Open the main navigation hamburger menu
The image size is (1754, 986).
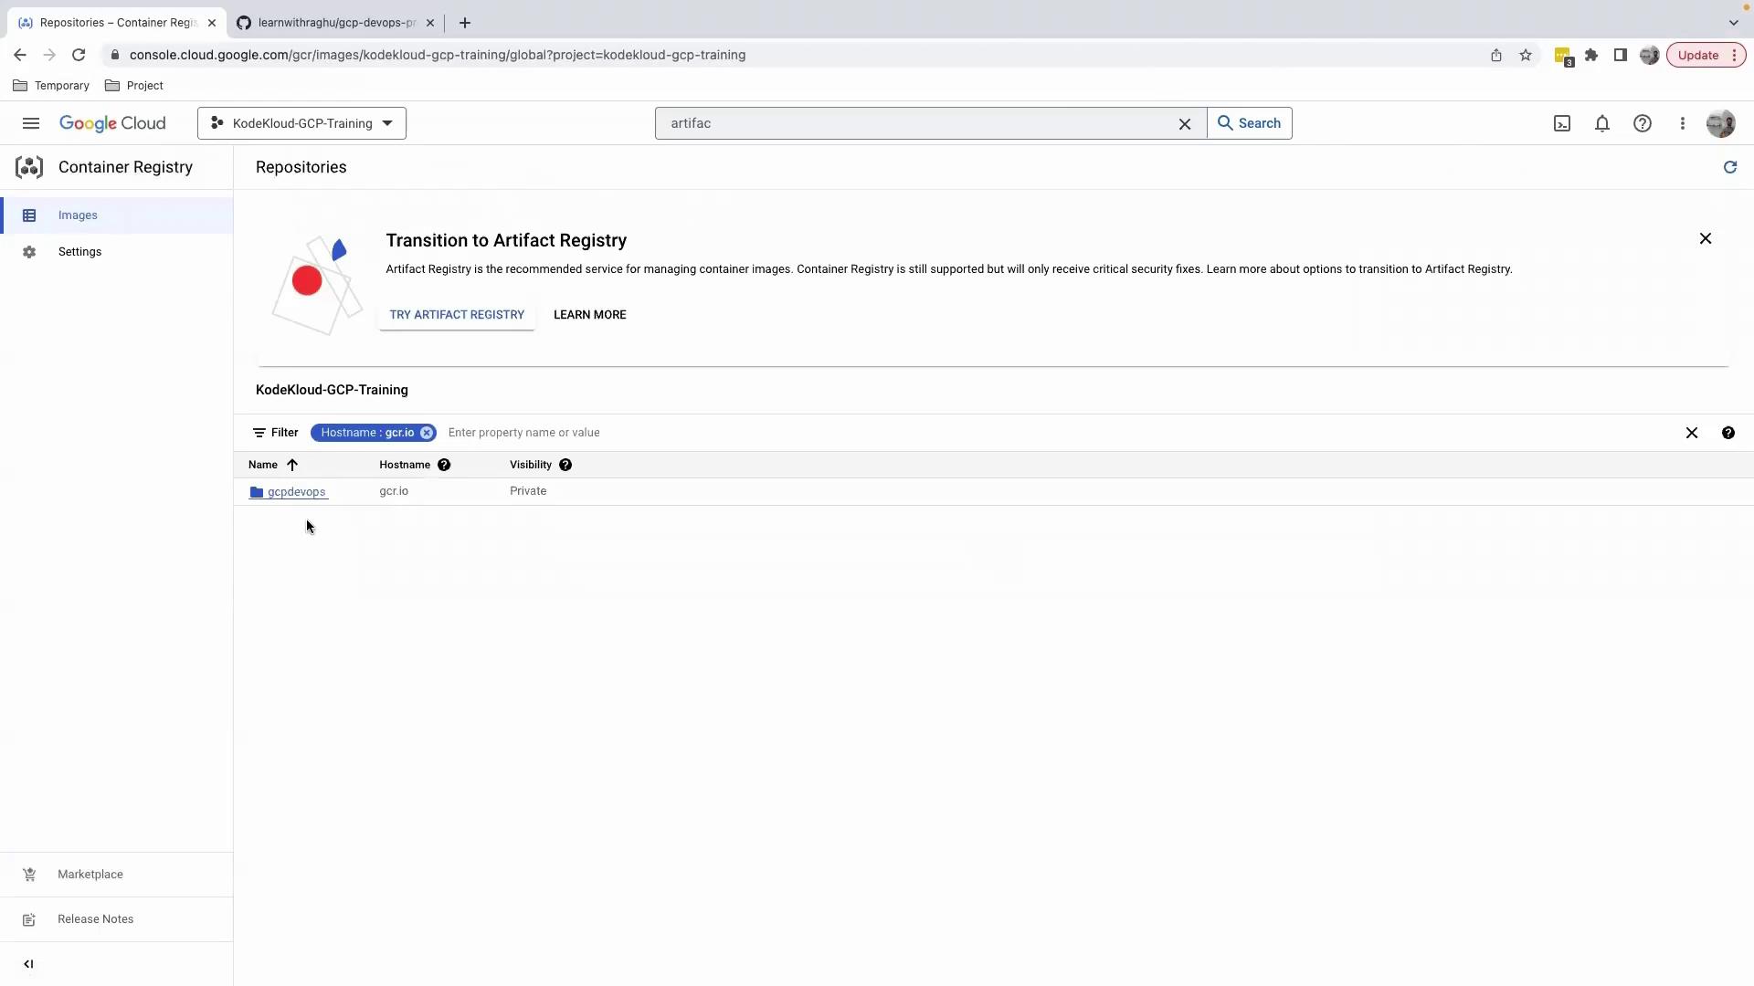coord(31,123)
